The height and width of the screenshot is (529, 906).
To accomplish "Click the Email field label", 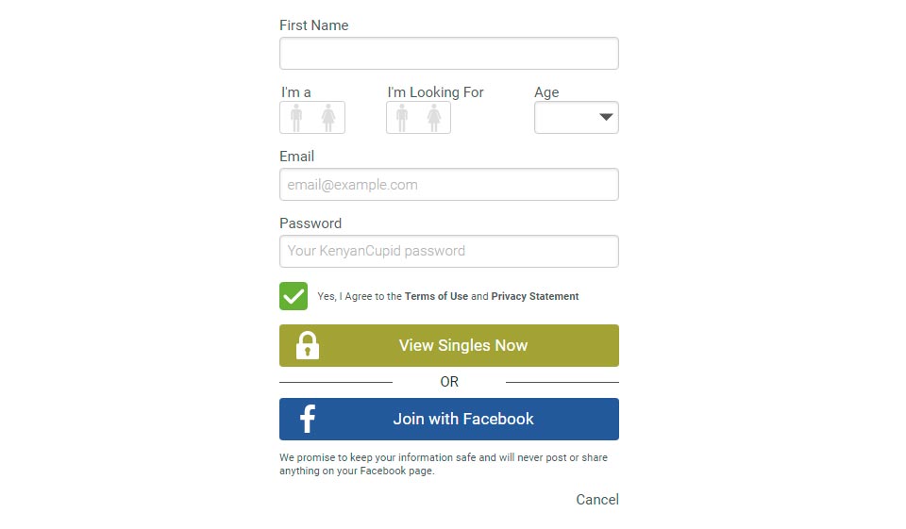I will pos(297,157).
